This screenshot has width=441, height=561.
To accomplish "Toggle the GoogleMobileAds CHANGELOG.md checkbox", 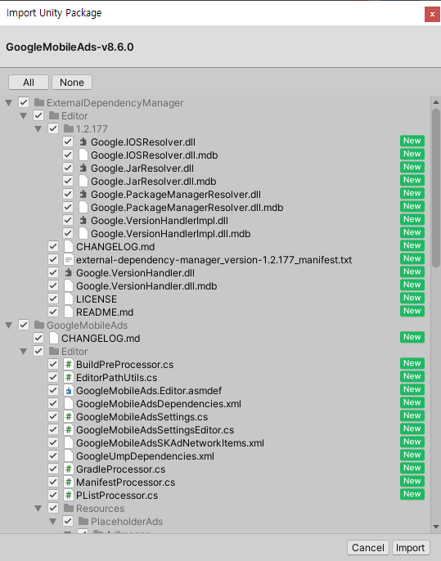I will [38, 338].
